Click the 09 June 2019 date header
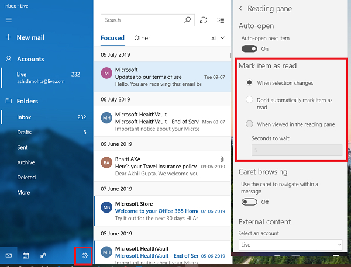351x267 pixels. (x=116, y=144)
